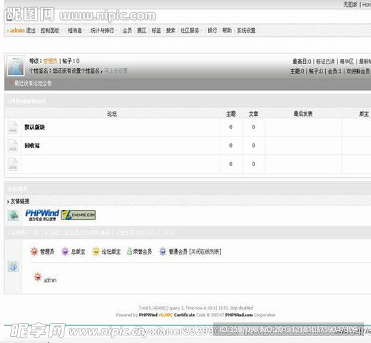The width and height of the screenshot is (371, 343).
Task: Click the 马上去设置 signature link
Action: tap(116, 71)
